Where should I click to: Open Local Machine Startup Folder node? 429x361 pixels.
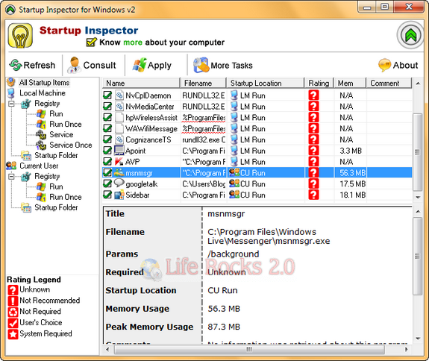pyautogui.click(x=56, y=155)
